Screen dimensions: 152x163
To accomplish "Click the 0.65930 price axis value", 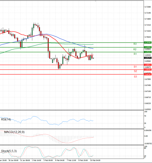I will pos(148,109).
